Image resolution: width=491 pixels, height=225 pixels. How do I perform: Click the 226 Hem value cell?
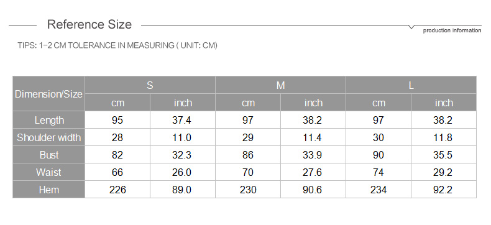117,190
